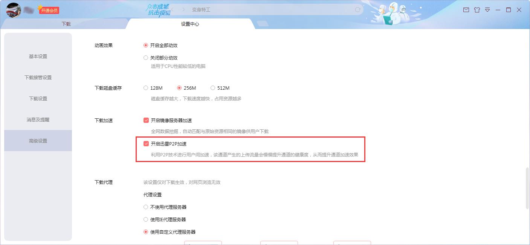Click the refresh icon in search bar
The width and height of the screenshot is (530, 245).
pyautogui.click(x=357, y=9)
